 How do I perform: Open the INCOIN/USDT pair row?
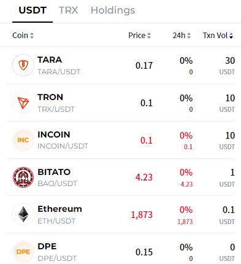[121, 140]
